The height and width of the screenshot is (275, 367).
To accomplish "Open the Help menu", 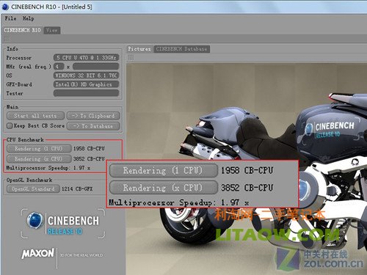I will [29, 18].
